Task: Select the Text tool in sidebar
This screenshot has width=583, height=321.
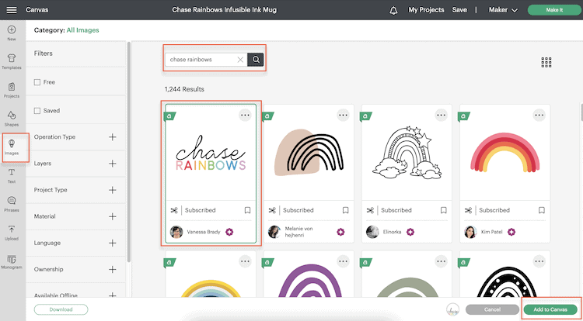Action: coord(12,176)
